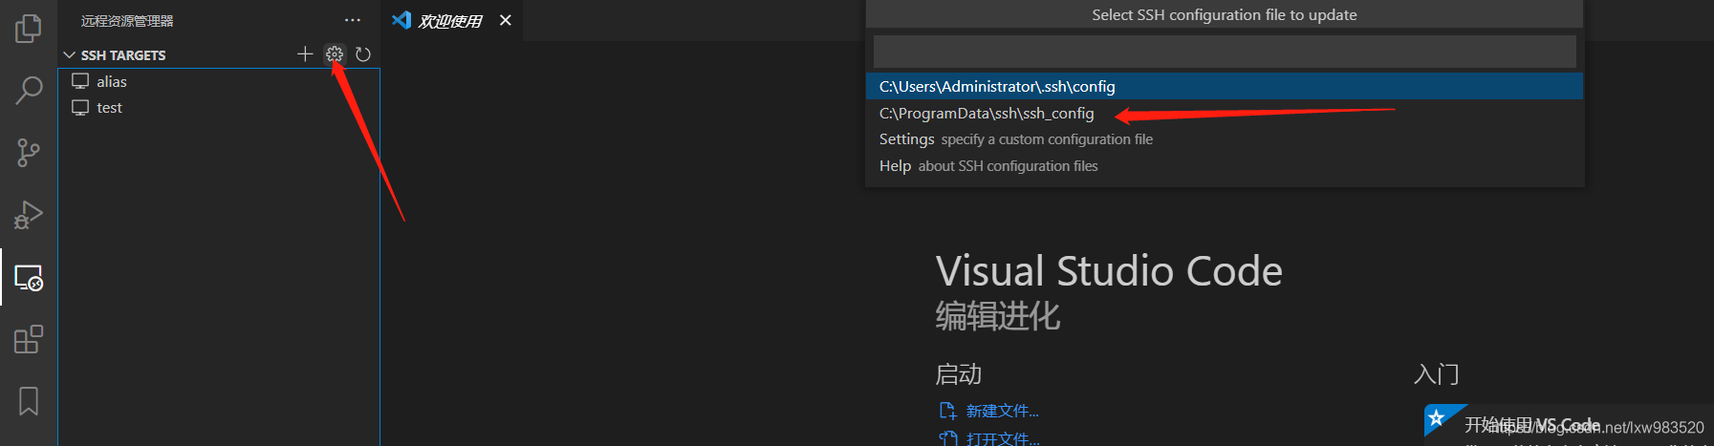Open the Extensions view
The image size is (1714, 446).
pyautogui.click(x=29, y=339)
